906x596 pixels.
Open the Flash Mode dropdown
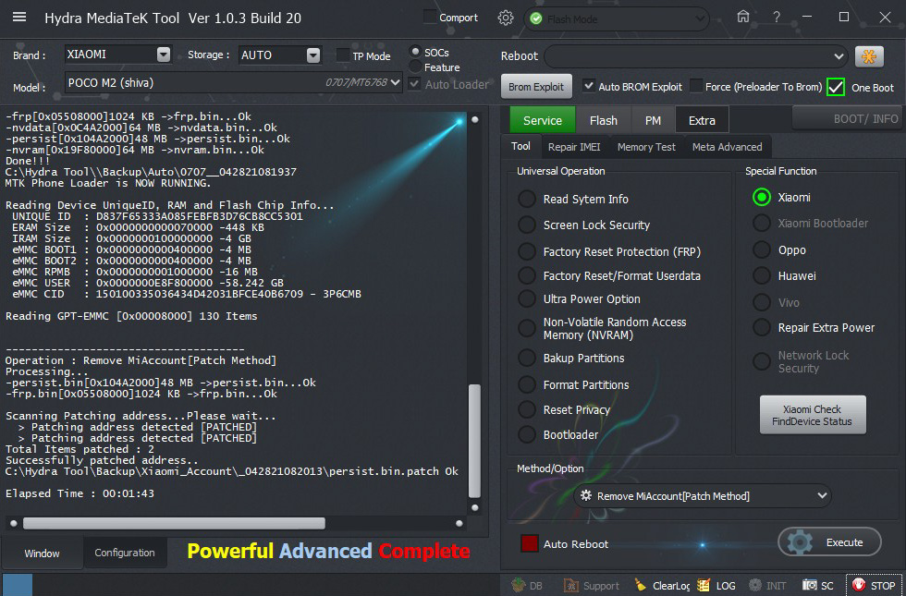point(700,19)
